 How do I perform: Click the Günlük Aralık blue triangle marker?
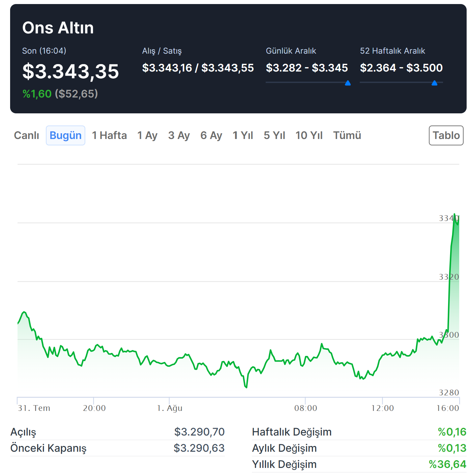(x=348, y=83)
